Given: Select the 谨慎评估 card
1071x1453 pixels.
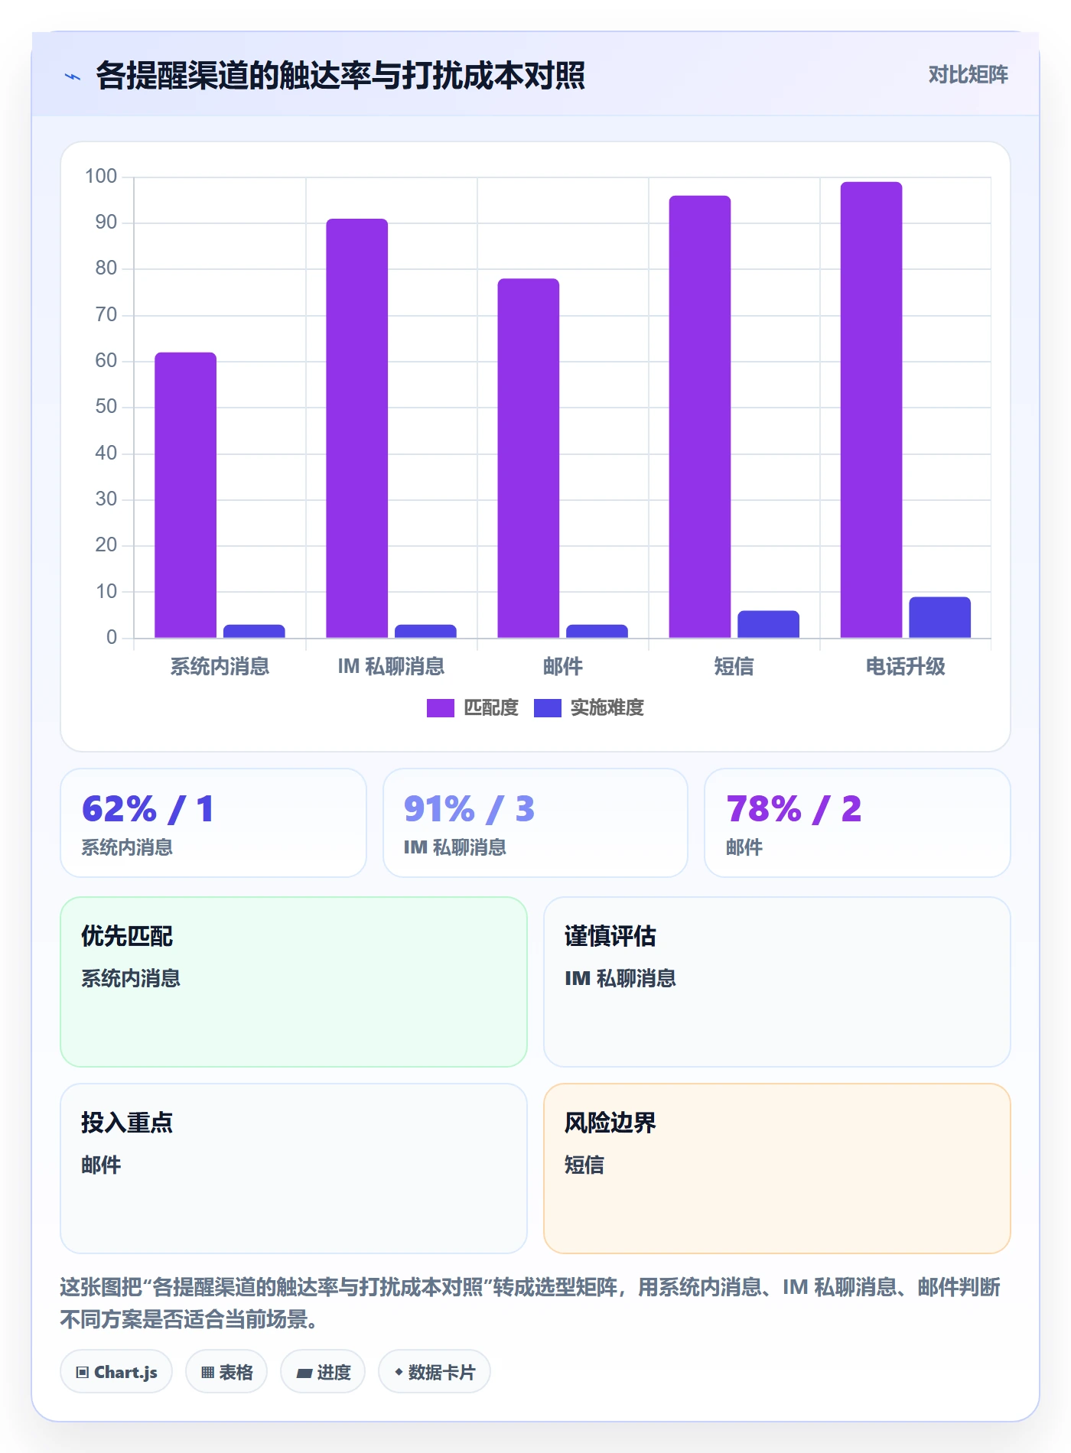Looking at the screenshot, I should (x=777, y=982).
